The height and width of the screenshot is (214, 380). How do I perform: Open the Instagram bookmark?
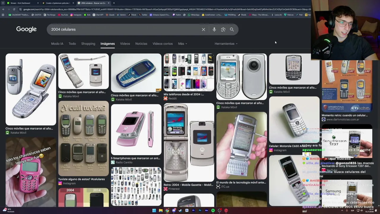(x=76, y=15)
